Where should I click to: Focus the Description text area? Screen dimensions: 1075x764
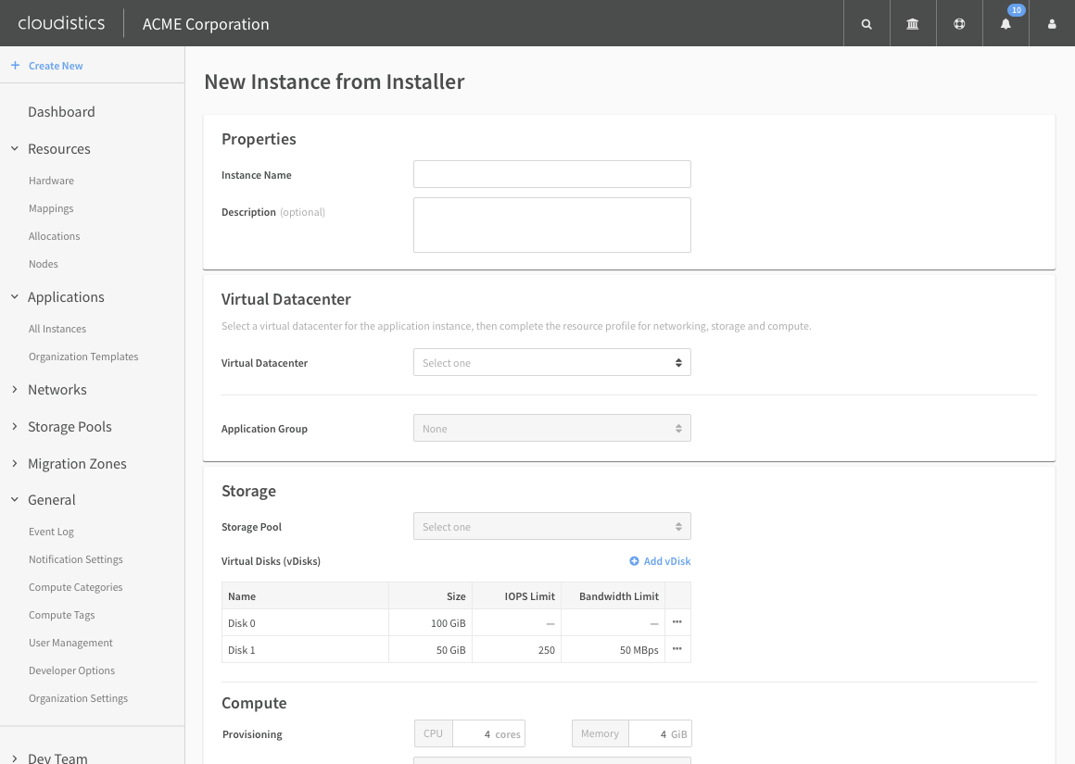tap(552, 225)
